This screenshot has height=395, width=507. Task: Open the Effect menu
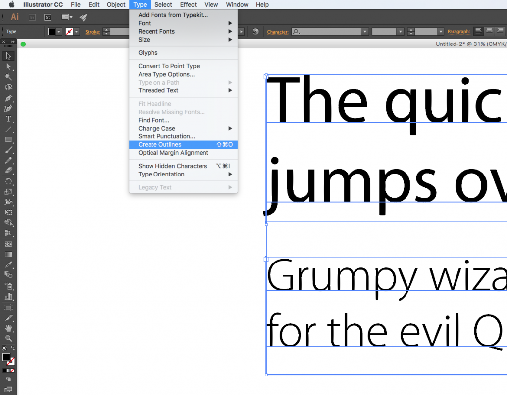tap(188, 5)
